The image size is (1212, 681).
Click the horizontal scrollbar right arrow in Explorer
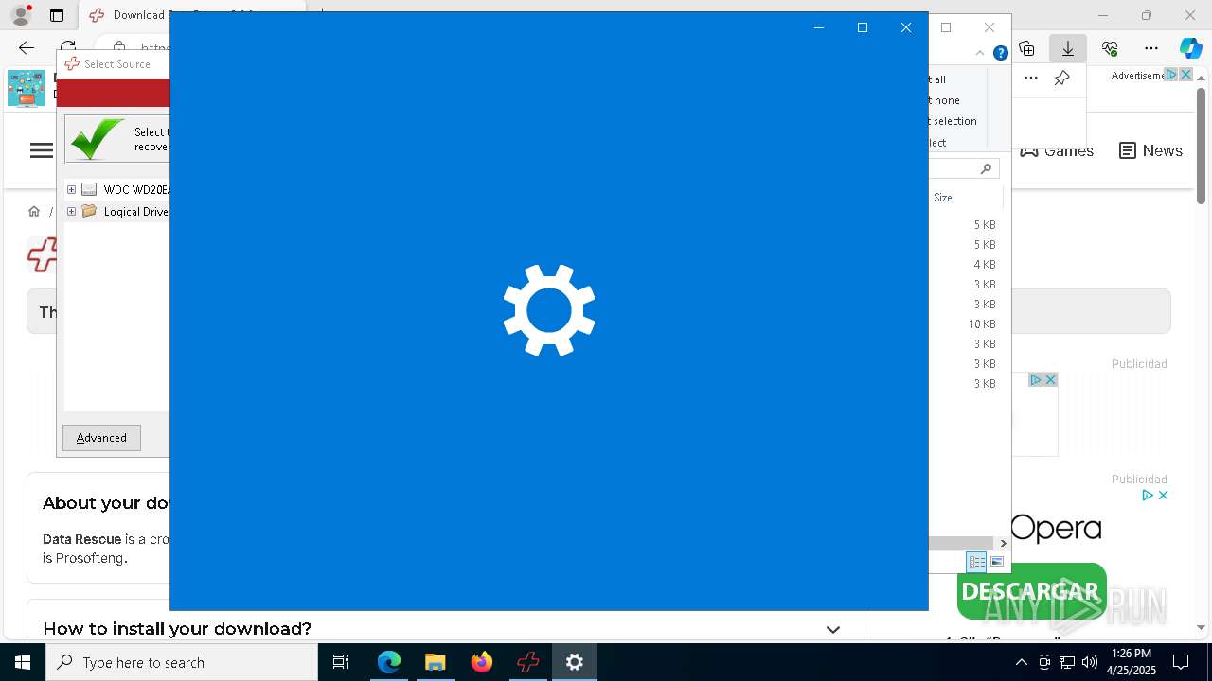[1003, 543]
